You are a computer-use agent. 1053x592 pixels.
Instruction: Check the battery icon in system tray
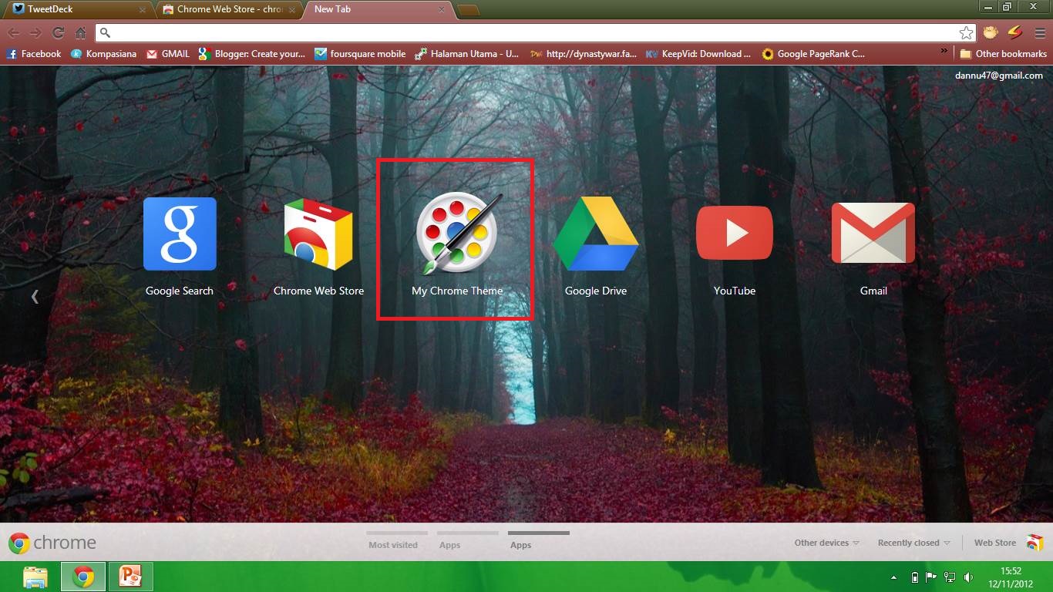click(915, 577)
